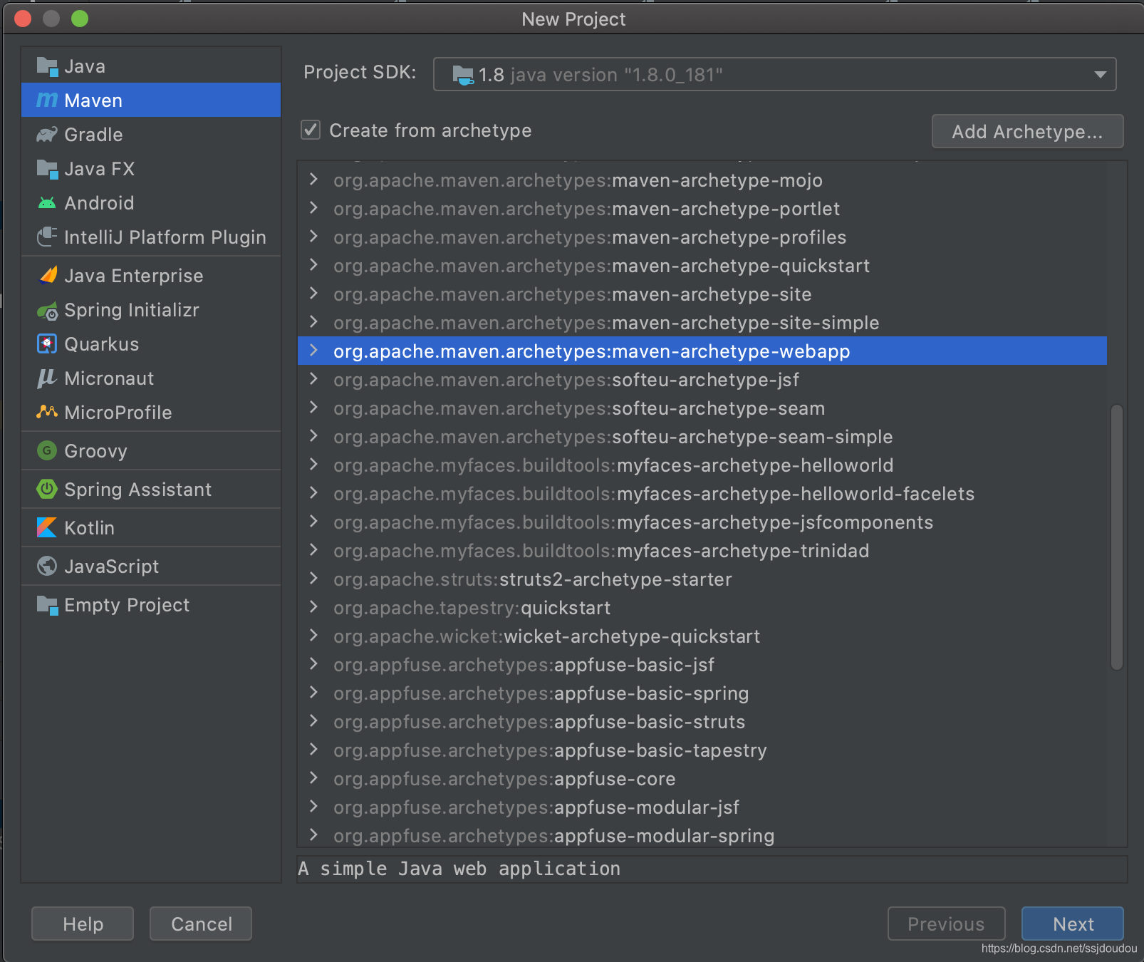Select maven-archetype-site archetype
The height and width of the screenshot is (962, 1144).
[x=702, y=294]
